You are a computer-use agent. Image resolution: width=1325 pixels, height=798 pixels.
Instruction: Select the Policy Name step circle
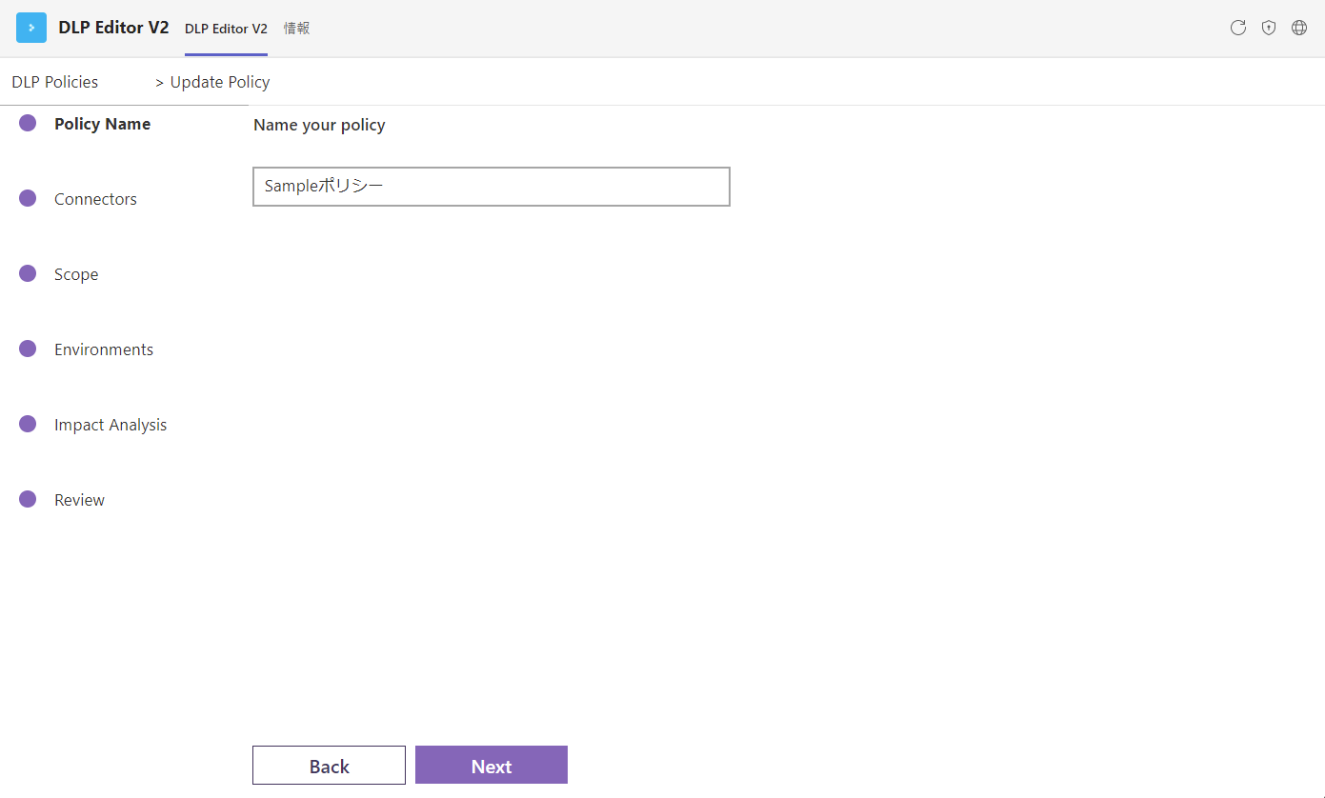(28, 123)
